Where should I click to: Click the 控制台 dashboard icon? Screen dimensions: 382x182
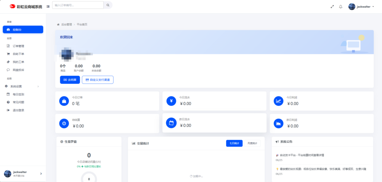click(x=8, y=30)
